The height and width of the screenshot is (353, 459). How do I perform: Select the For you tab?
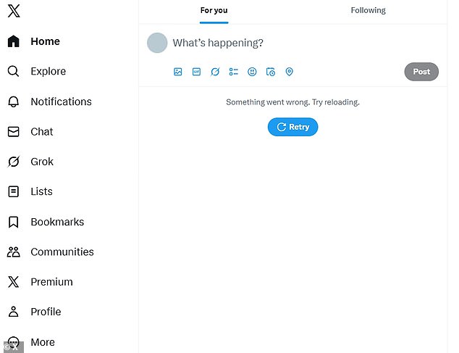point(214,11)
